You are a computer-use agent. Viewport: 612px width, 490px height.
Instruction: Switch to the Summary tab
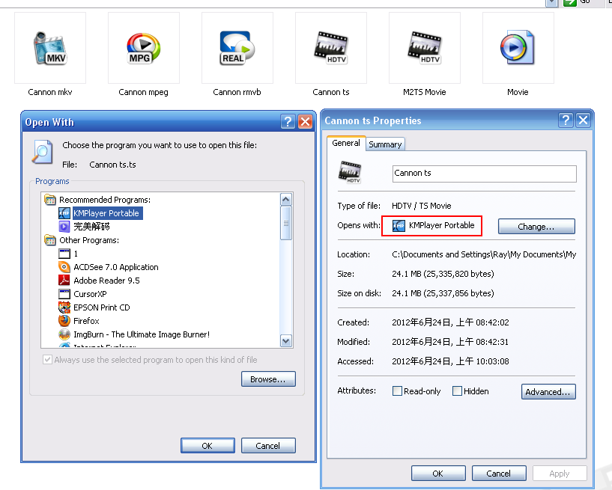pos(385,144)
